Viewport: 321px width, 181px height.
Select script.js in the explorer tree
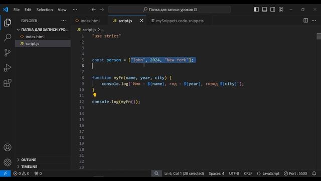[43, 44]
